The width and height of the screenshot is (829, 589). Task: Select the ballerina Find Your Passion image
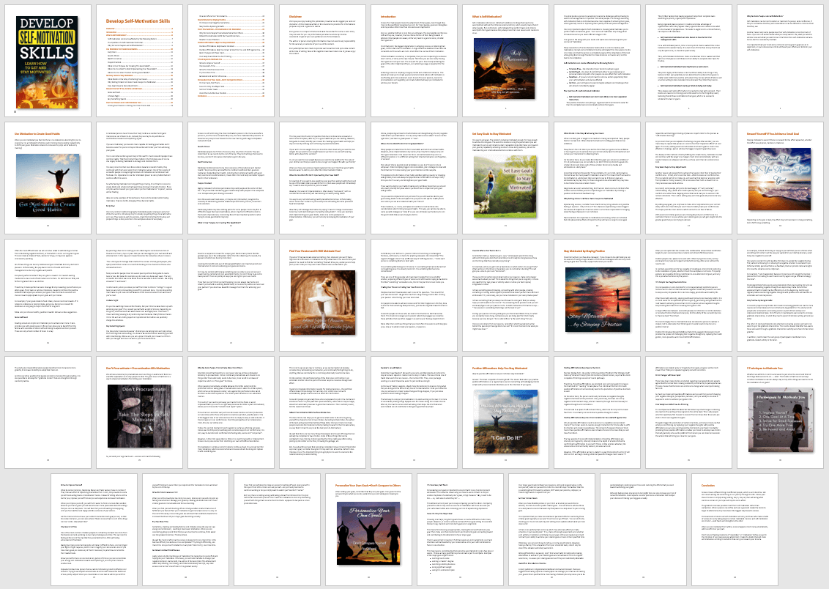[322, 303]
